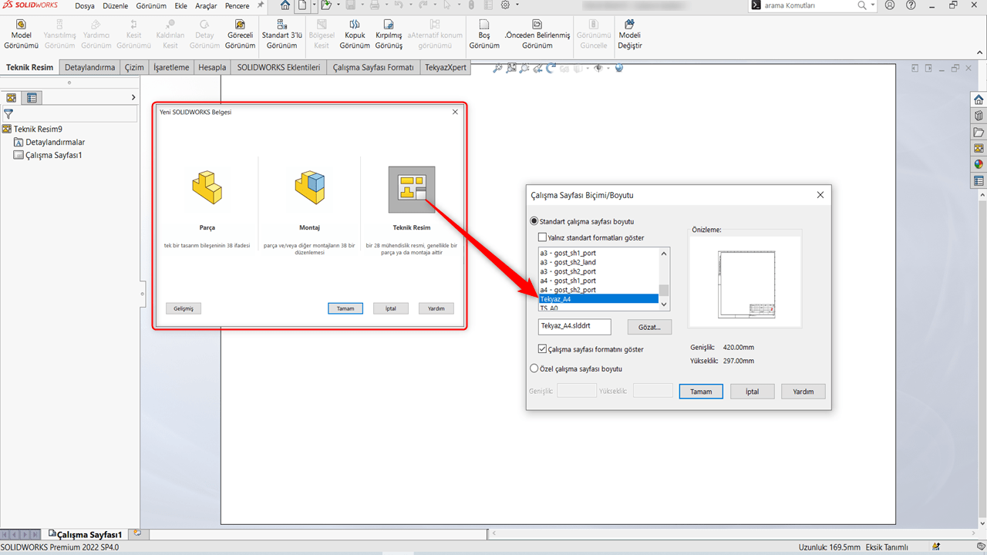
Task: Toggle Çalışma sayfası formatını göster checkbox
Action: point(543,349)
